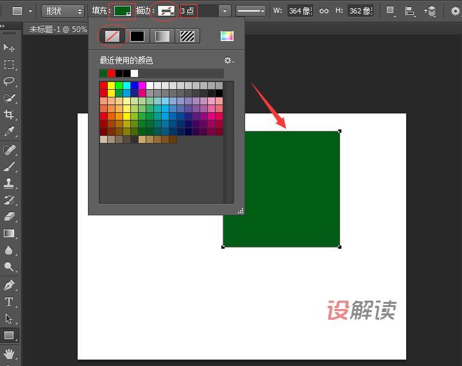Choose the Eraser tool
This screenshot has width=462, height=366.
click(9, 217)
